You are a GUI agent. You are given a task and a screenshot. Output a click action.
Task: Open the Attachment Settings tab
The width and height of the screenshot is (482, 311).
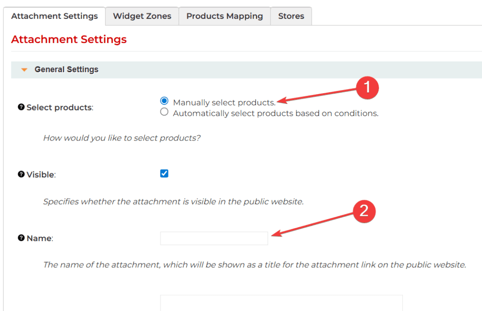point(54,16)
